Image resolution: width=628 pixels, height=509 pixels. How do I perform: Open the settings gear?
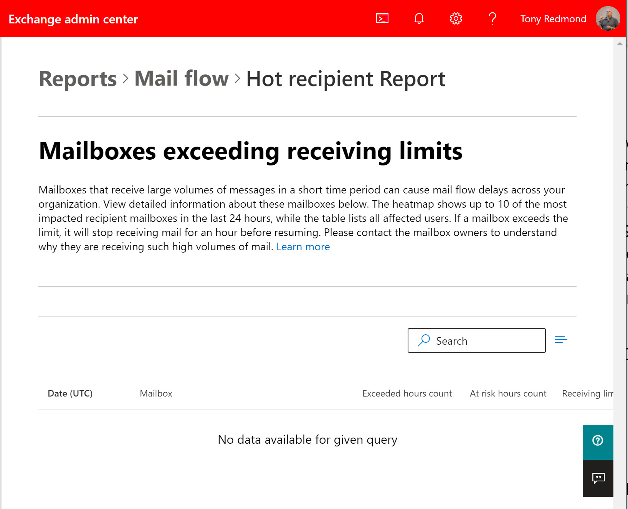point(456,18)
